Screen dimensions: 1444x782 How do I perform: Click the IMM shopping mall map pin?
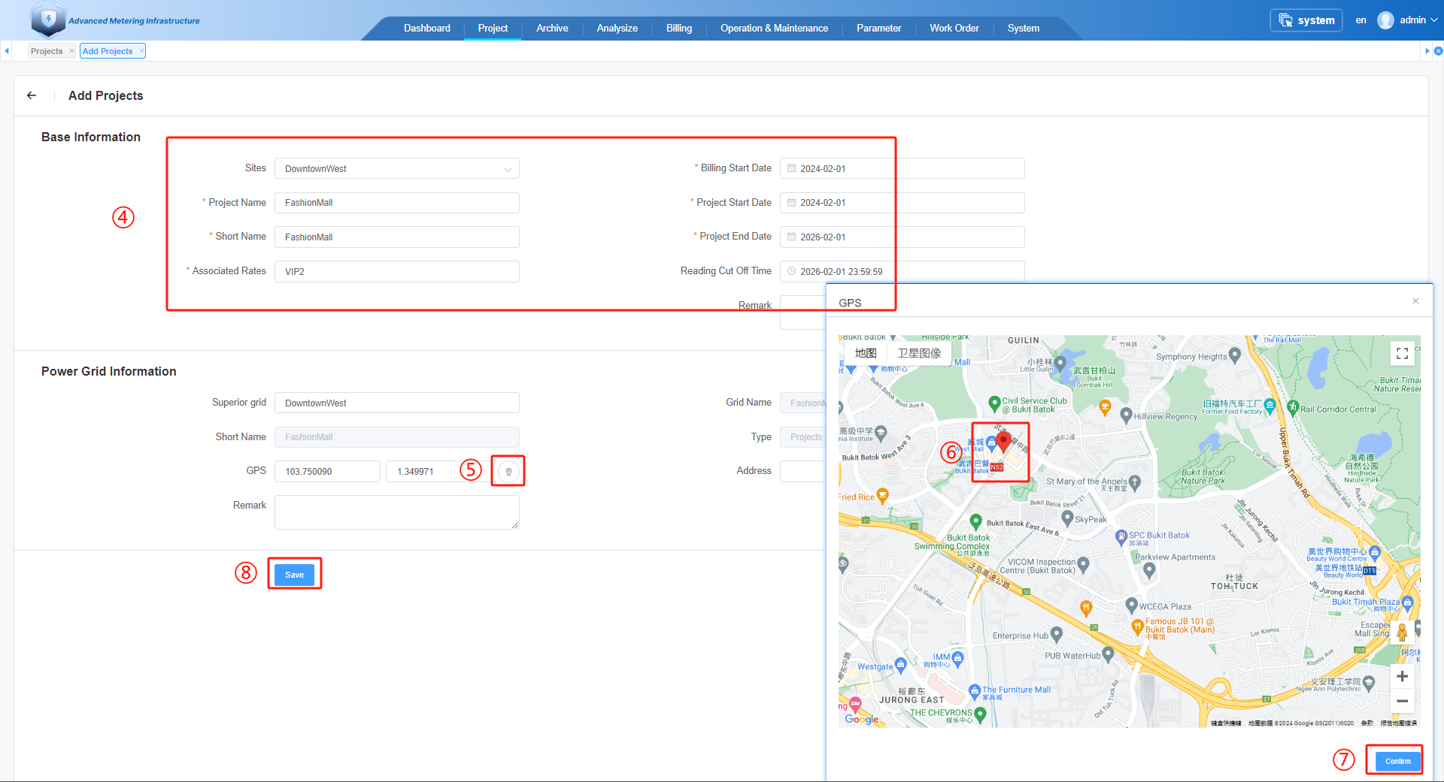coord(957,658)
